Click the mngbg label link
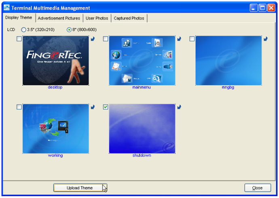Screen dimensions: 279x198 click(228, 87)
